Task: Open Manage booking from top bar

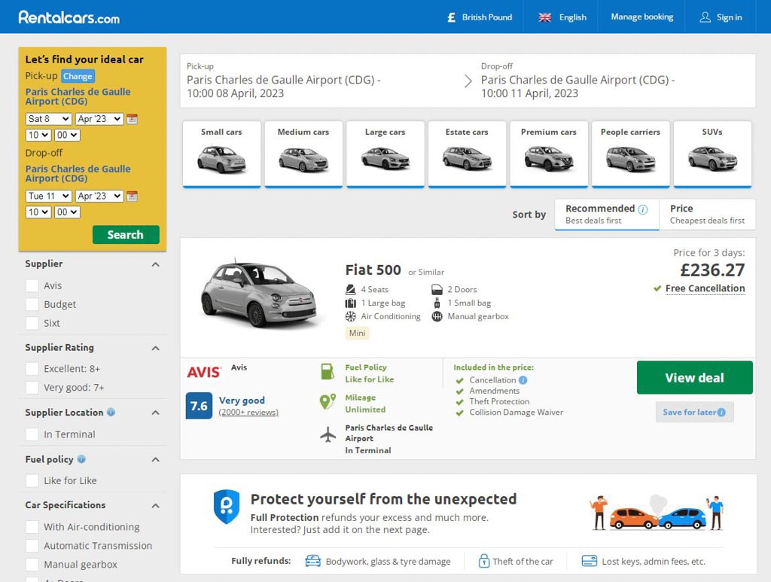Action: (641, 17)
